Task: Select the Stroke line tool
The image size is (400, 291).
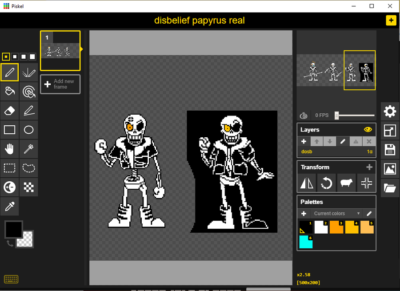Action: click(29, 111)
